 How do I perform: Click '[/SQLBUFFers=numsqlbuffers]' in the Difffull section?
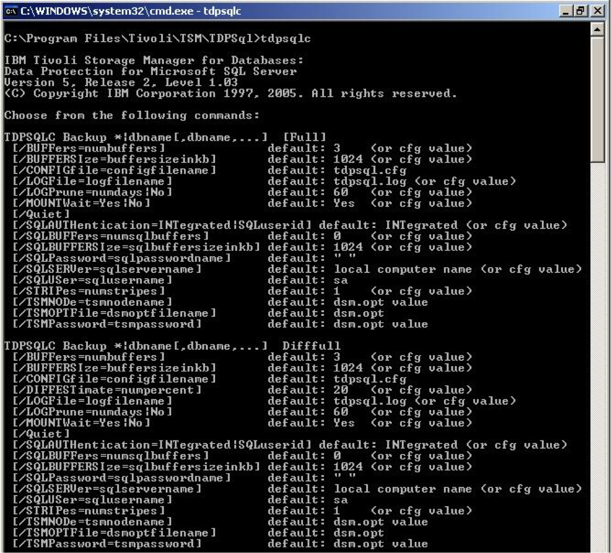coord(111,456)
